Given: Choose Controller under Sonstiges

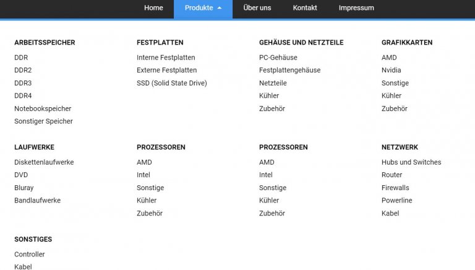Looking at the screenshot, I should (30, 255).
